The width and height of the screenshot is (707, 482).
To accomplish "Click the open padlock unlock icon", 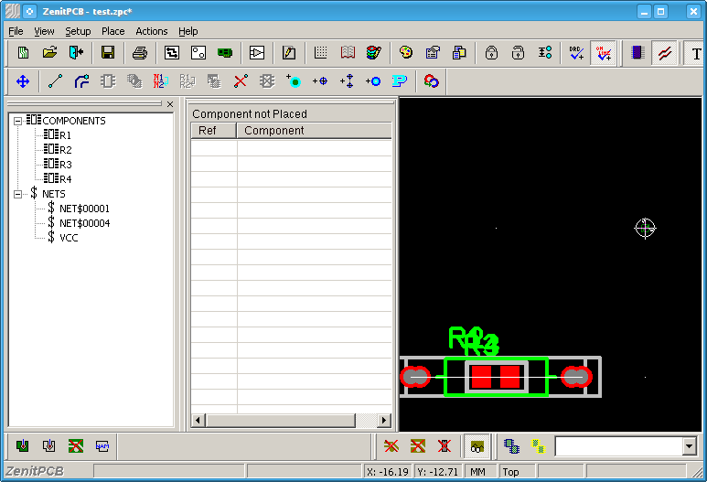I will tap(518, 53).
